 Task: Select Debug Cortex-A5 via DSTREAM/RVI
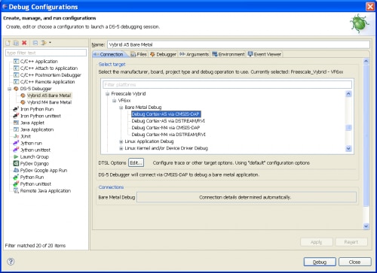[168, 121]
